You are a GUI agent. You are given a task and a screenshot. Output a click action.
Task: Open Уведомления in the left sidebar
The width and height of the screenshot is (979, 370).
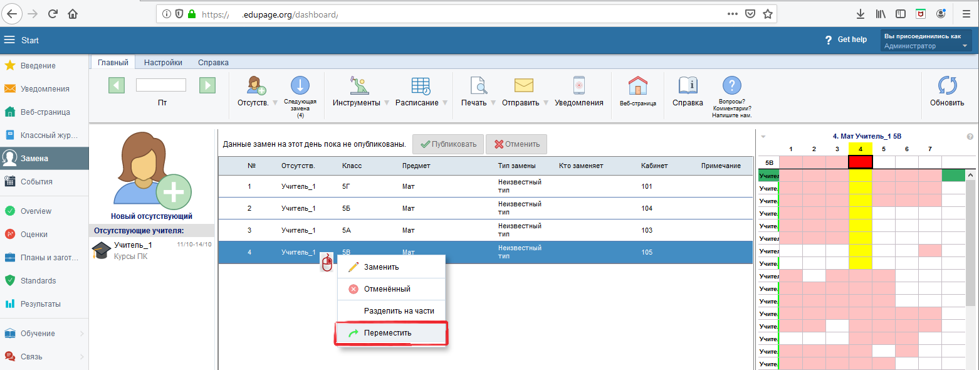pos(44,89)
